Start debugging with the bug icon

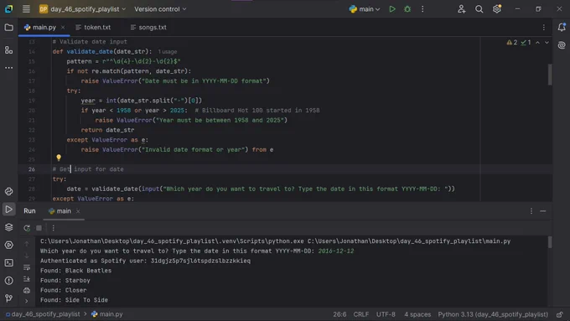[407, 9]
